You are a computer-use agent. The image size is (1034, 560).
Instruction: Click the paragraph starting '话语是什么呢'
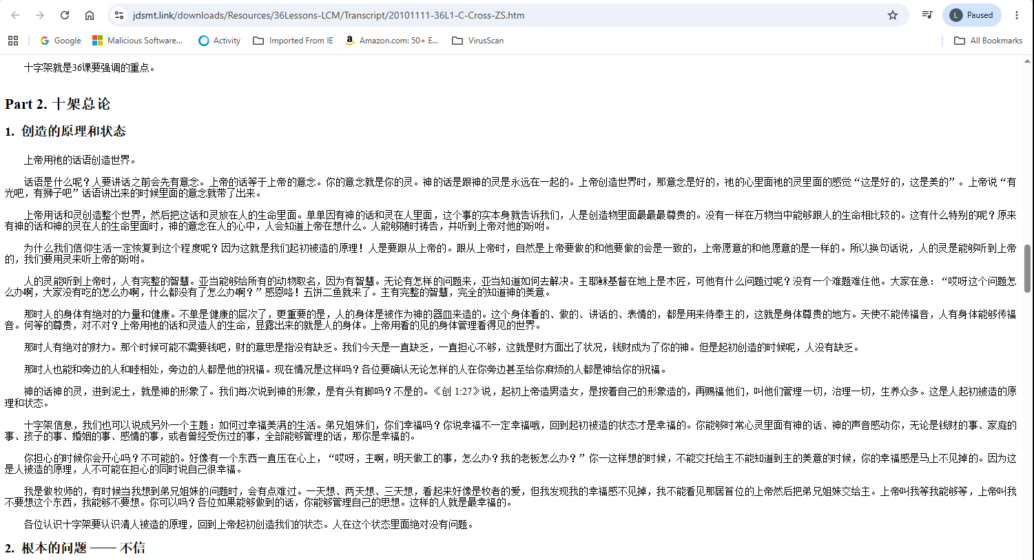pos(510,187)
